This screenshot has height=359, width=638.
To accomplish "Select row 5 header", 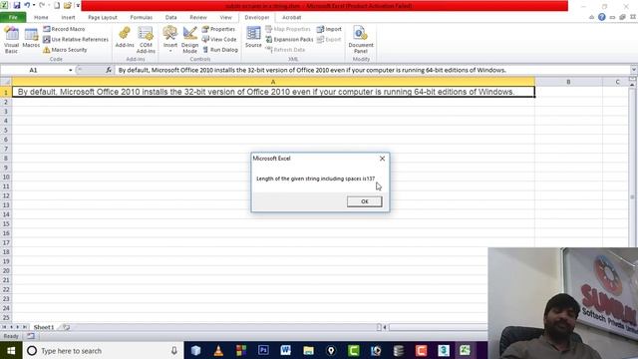I will pos(6,131).
